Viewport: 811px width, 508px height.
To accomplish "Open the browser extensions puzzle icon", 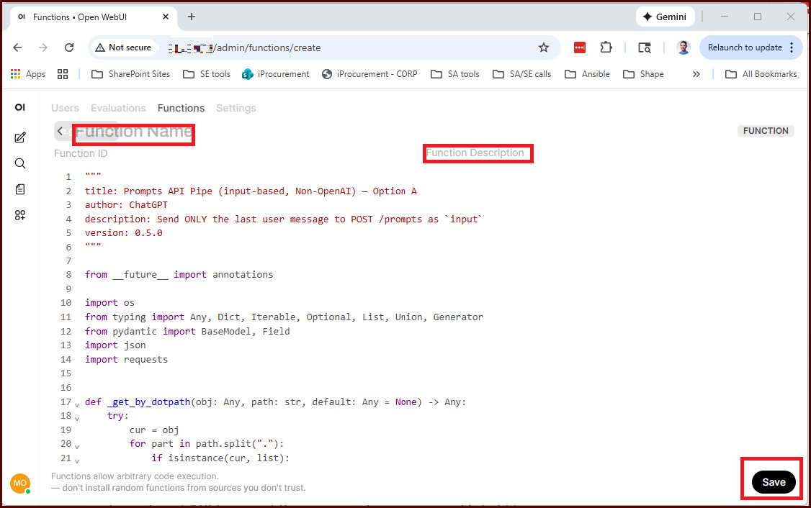I will pos(606,47).
